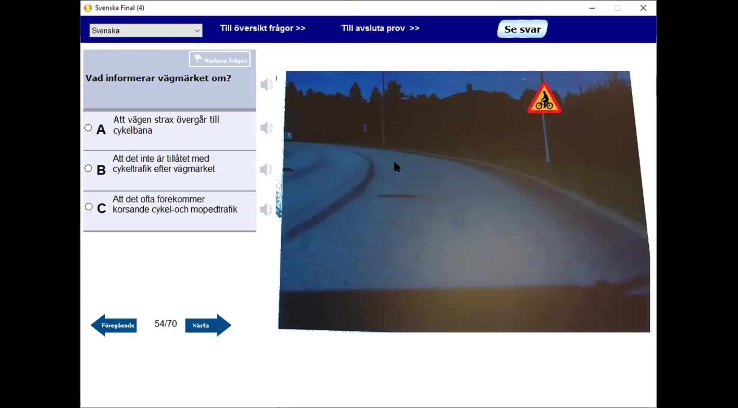Play audio for the question text
This screenshot has width=738, height=408.
click(267, 84)
